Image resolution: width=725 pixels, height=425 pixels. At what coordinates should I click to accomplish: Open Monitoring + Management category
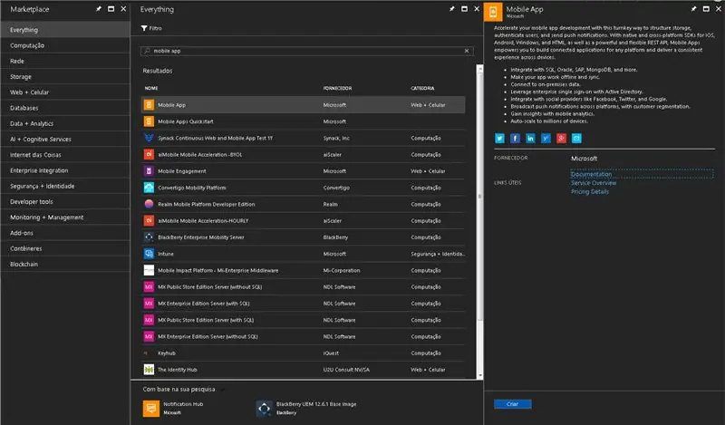tap(65, 217)
